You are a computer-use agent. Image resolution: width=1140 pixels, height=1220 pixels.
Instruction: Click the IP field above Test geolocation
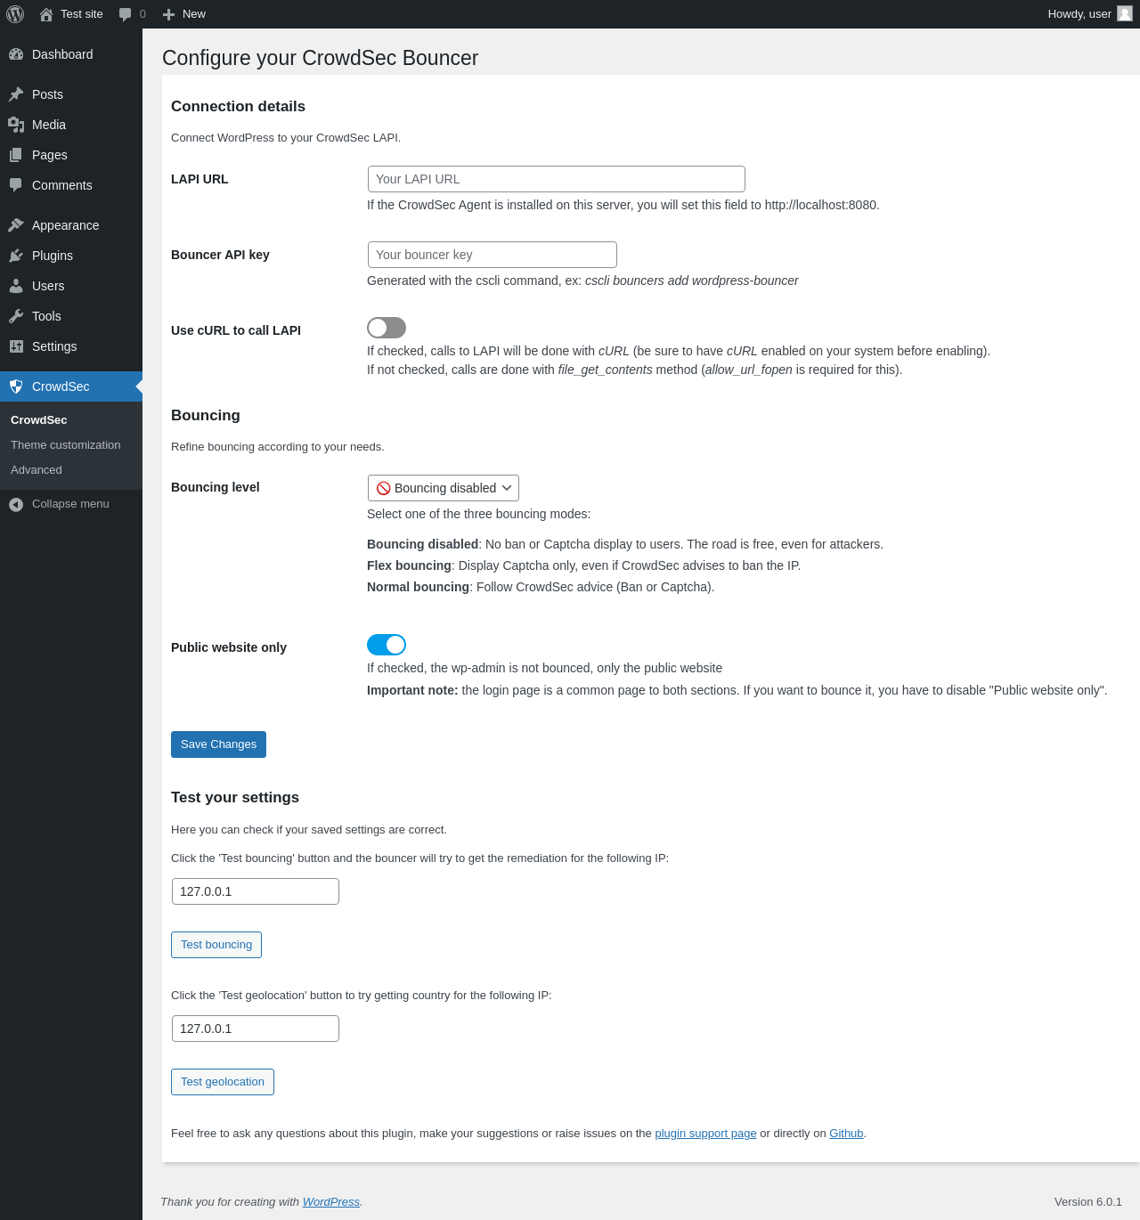coord(256,1029)
